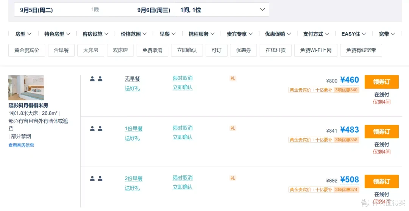Click the guest occupancy icon in the 无早餐 row

pos(96,79)
